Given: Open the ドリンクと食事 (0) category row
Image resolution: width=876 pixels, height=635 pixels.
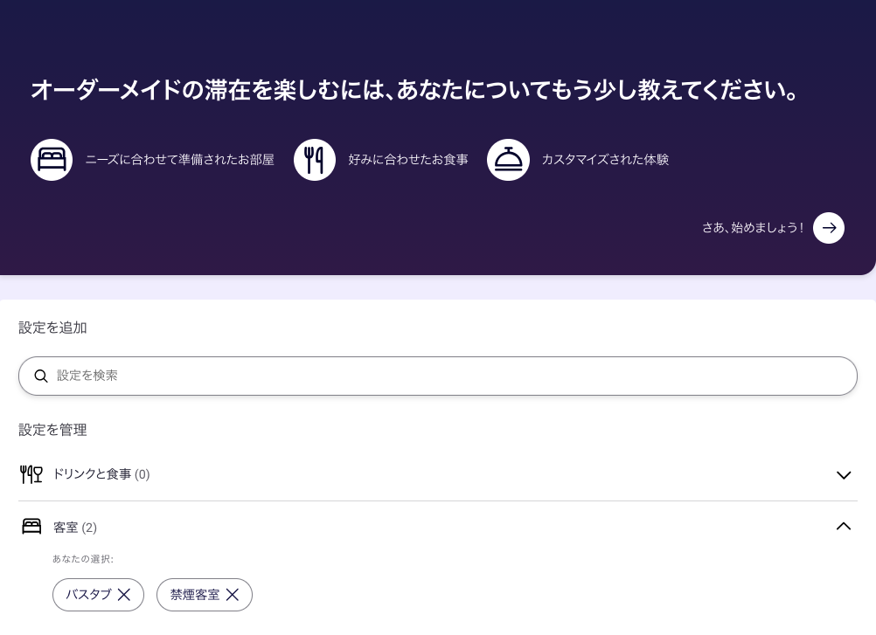Looking at the screenshot, I should 438,474.
